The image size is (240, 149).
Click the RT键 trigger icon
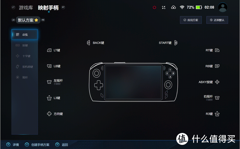pos(217,50)
